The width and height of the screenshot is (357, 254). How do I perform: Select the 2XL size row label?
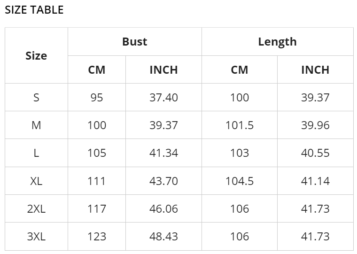36,208
